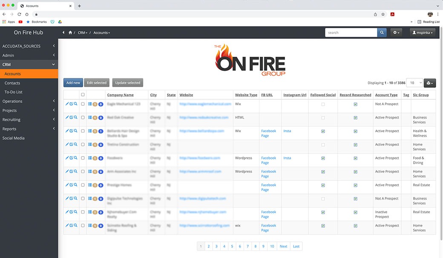Go to the Next page of results
Viewport: 443px width, 258px height.
pyautogui.click(x=283, y=246)
